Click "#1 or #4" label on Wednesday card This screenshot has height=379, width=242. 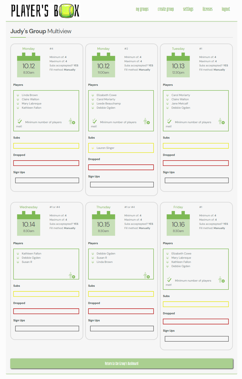pyautogui.click(x=55, y=207)
